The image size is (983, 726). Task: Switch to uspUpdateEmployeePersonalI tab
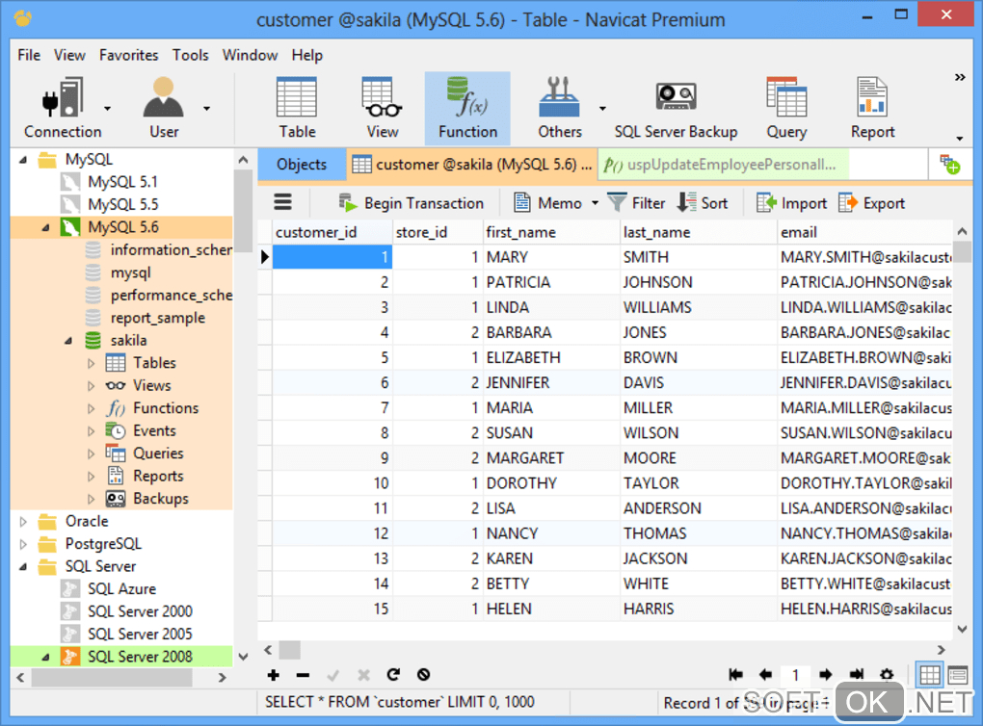724,165
